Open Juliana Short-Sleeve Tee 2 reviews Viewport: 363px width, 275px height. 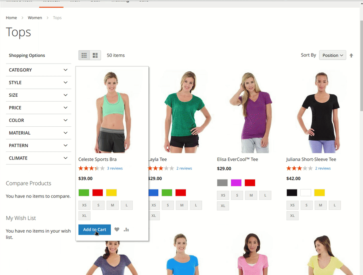pyautogui.click(x=323, y=168)
